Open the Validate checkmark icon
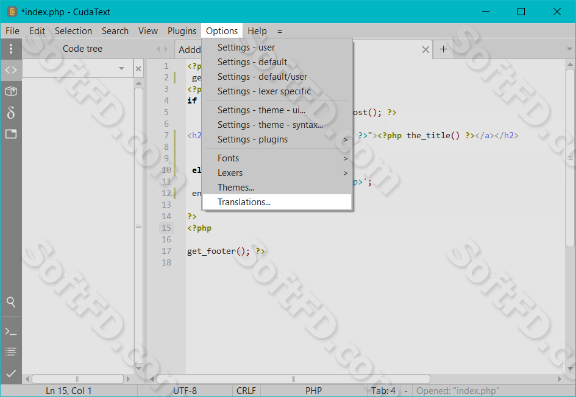Image resolution: width=576 pixels, height=397 pixels. click(11, 373)
